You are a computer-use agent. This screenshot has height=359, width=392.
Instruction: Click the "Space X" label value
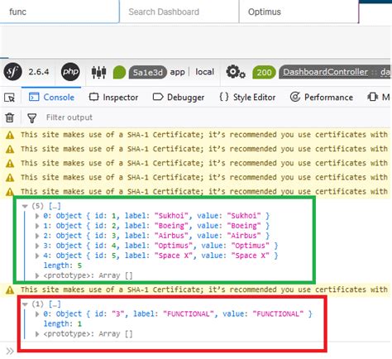pyautogui.click(x=174, y=256)
